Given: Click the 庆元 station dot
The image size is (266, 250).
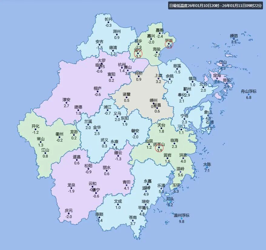Looking at the screenshot, I should coord(69,213).
